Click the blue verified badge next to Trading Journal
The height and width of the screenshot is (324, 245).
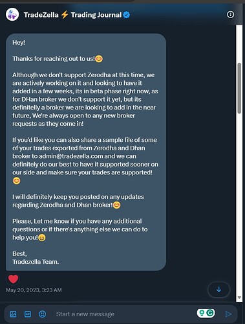pyautogui.click(x=127, y=15)
